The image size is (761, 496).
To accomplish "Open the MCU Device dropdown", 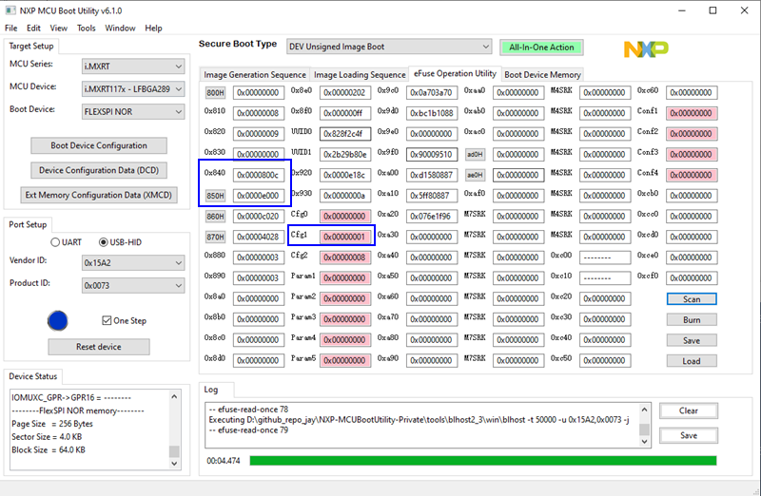I will pyautogui.click(x=133, y=88).
